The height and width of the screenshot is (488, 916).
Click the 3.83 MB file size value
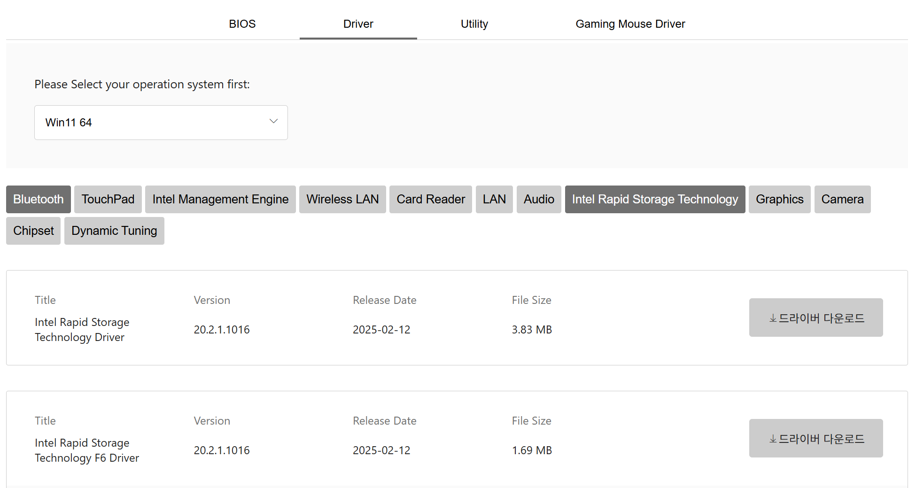point(532,330)
